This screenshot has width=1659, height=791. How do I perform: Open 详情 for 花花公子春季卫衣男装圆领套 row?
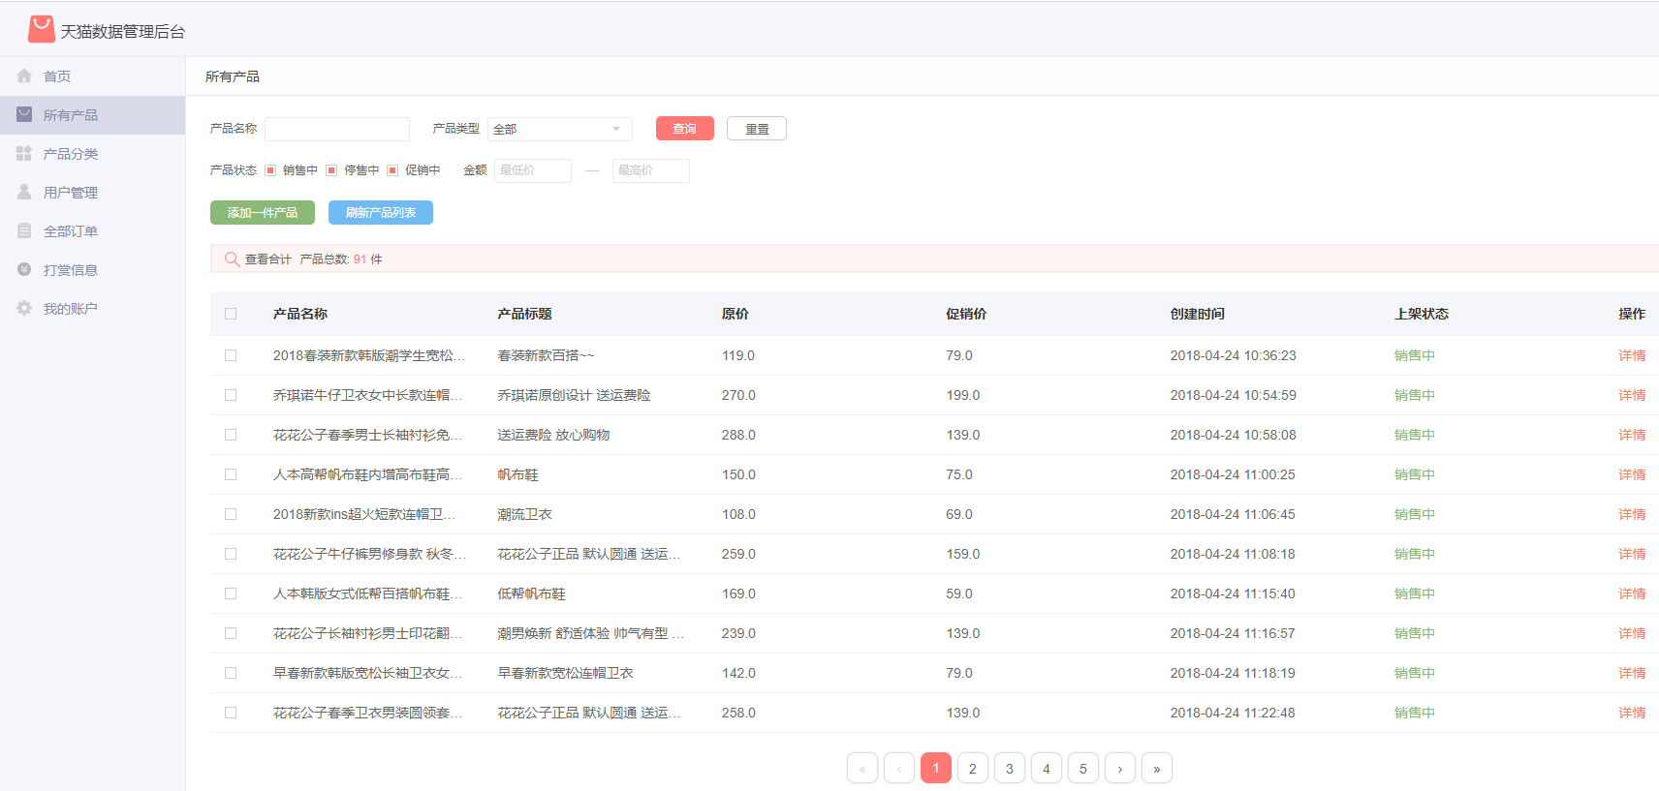click(x=1632, y=713)
